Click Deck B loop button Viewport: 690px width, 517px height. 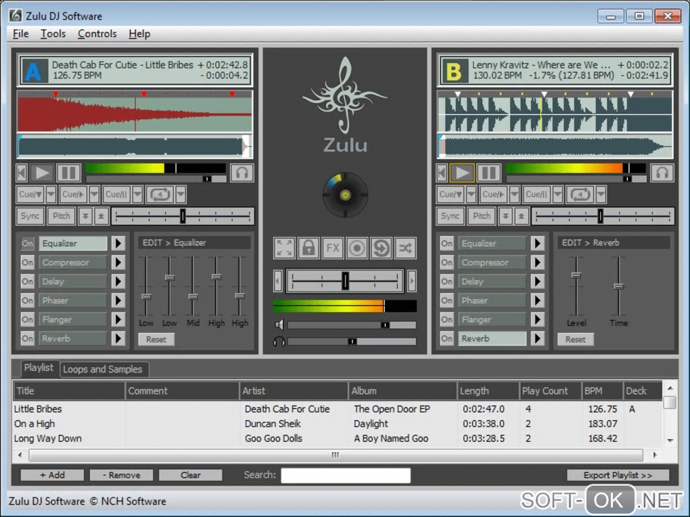pos(580,195)
